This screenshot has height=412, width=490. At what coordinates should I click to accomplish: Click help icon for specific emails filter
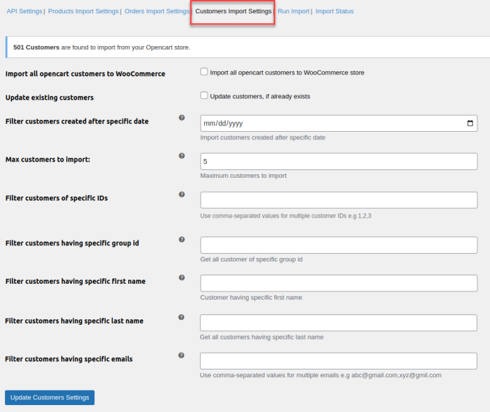(182, 355)
